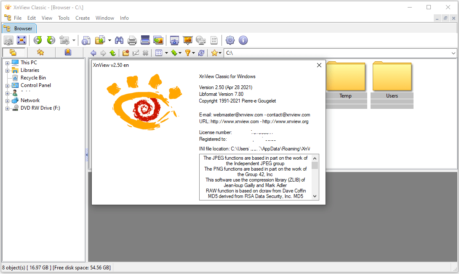Image resolution: width=459 pixels, height=274 pixels.
Task: Switch to the Categories bookmark panel tab
Action: tap(68, 53)
